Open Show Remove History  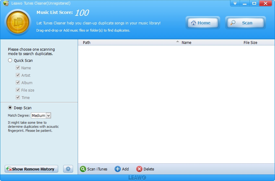click(31, 169)
